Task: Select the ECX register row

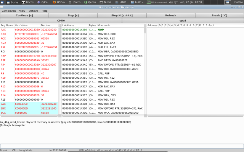Action: coord(29,112)
